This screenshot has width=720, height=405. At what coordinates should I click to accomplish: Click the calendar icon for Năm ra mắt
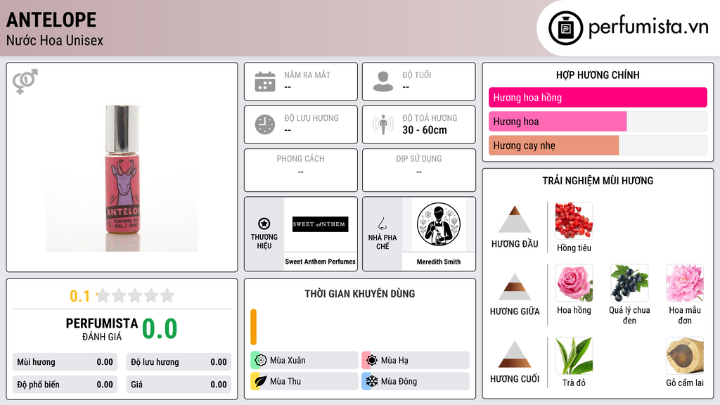click(x=265, y=82)
